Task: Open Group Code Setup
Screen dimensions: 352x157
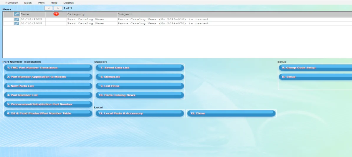Action: click(315, 67)
